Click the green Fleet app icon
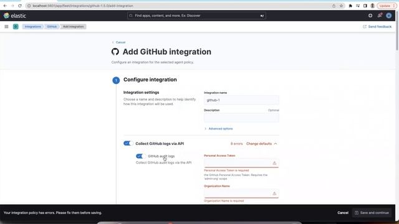 pyautogui.click(x=16, y=26)
